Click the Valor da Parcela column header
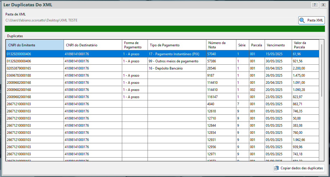 point(305,45)
